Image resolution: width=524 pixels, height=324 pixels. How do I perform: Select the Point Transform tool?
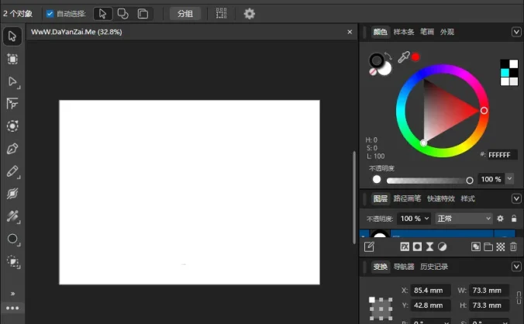(12, 104)
